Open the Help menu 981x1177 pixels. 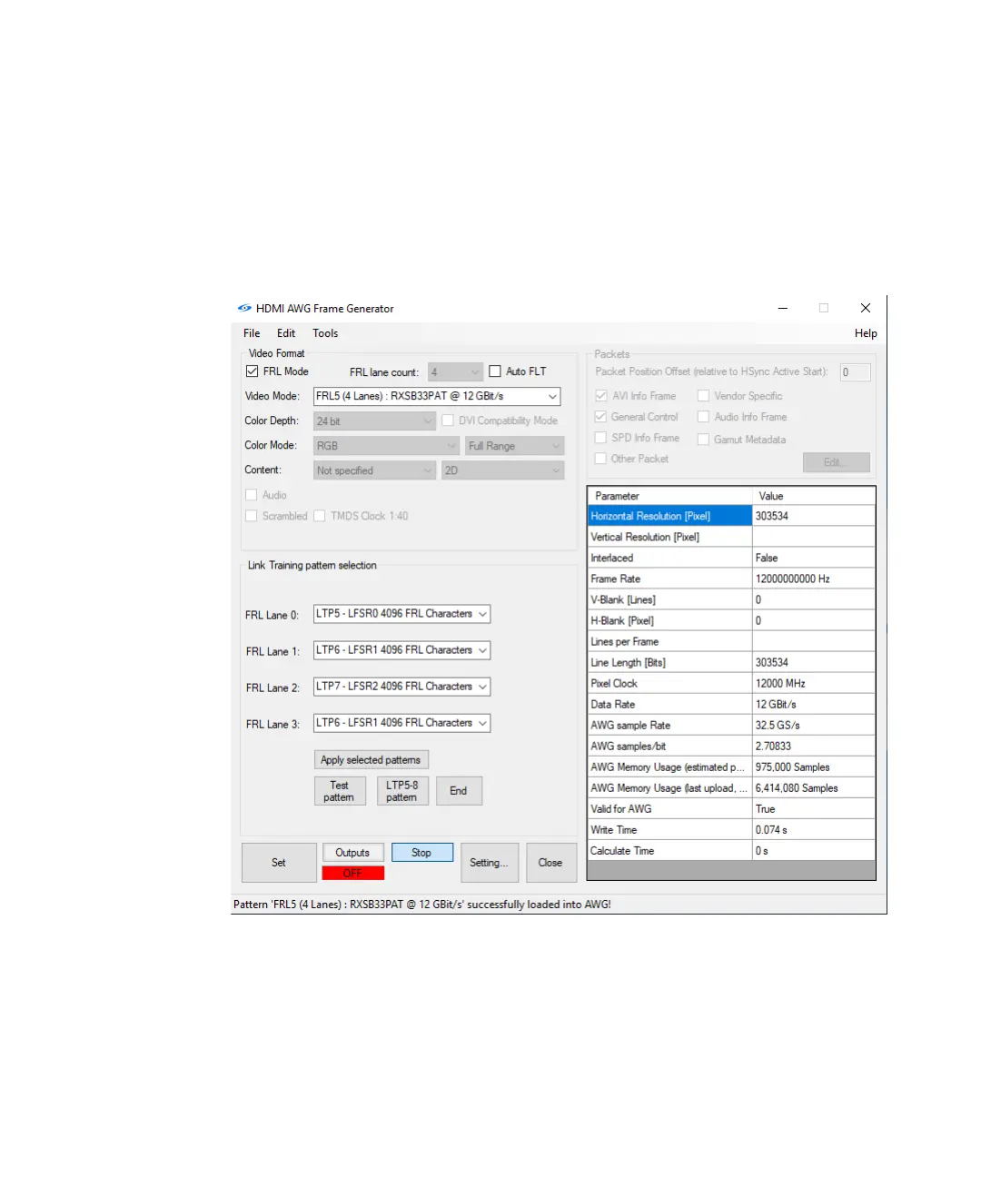click(x=866, y=333)
